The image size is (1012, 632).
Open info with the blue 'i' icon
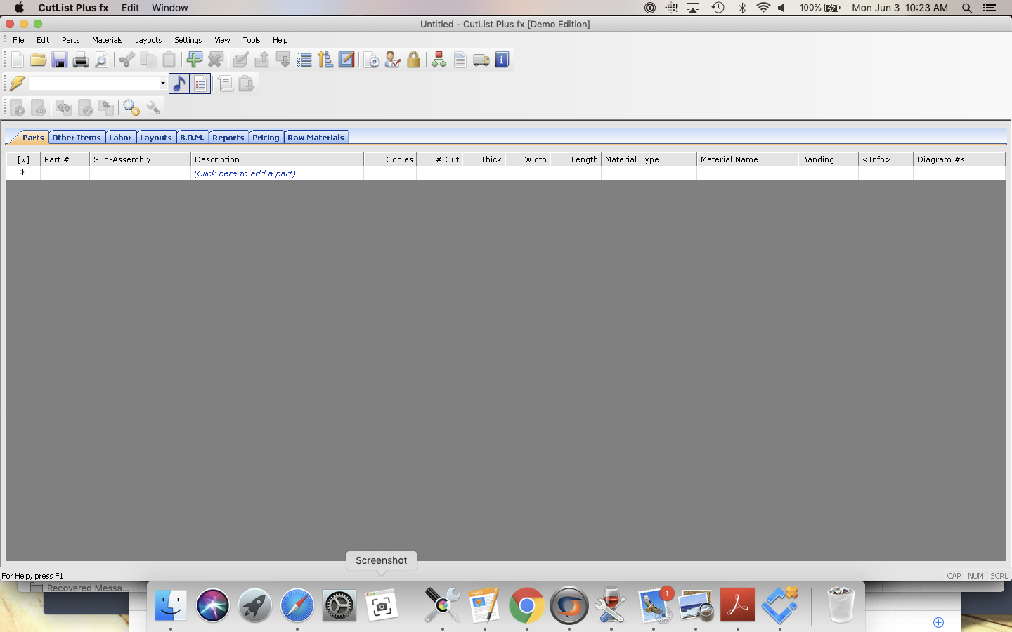click(x=502, y=60)
